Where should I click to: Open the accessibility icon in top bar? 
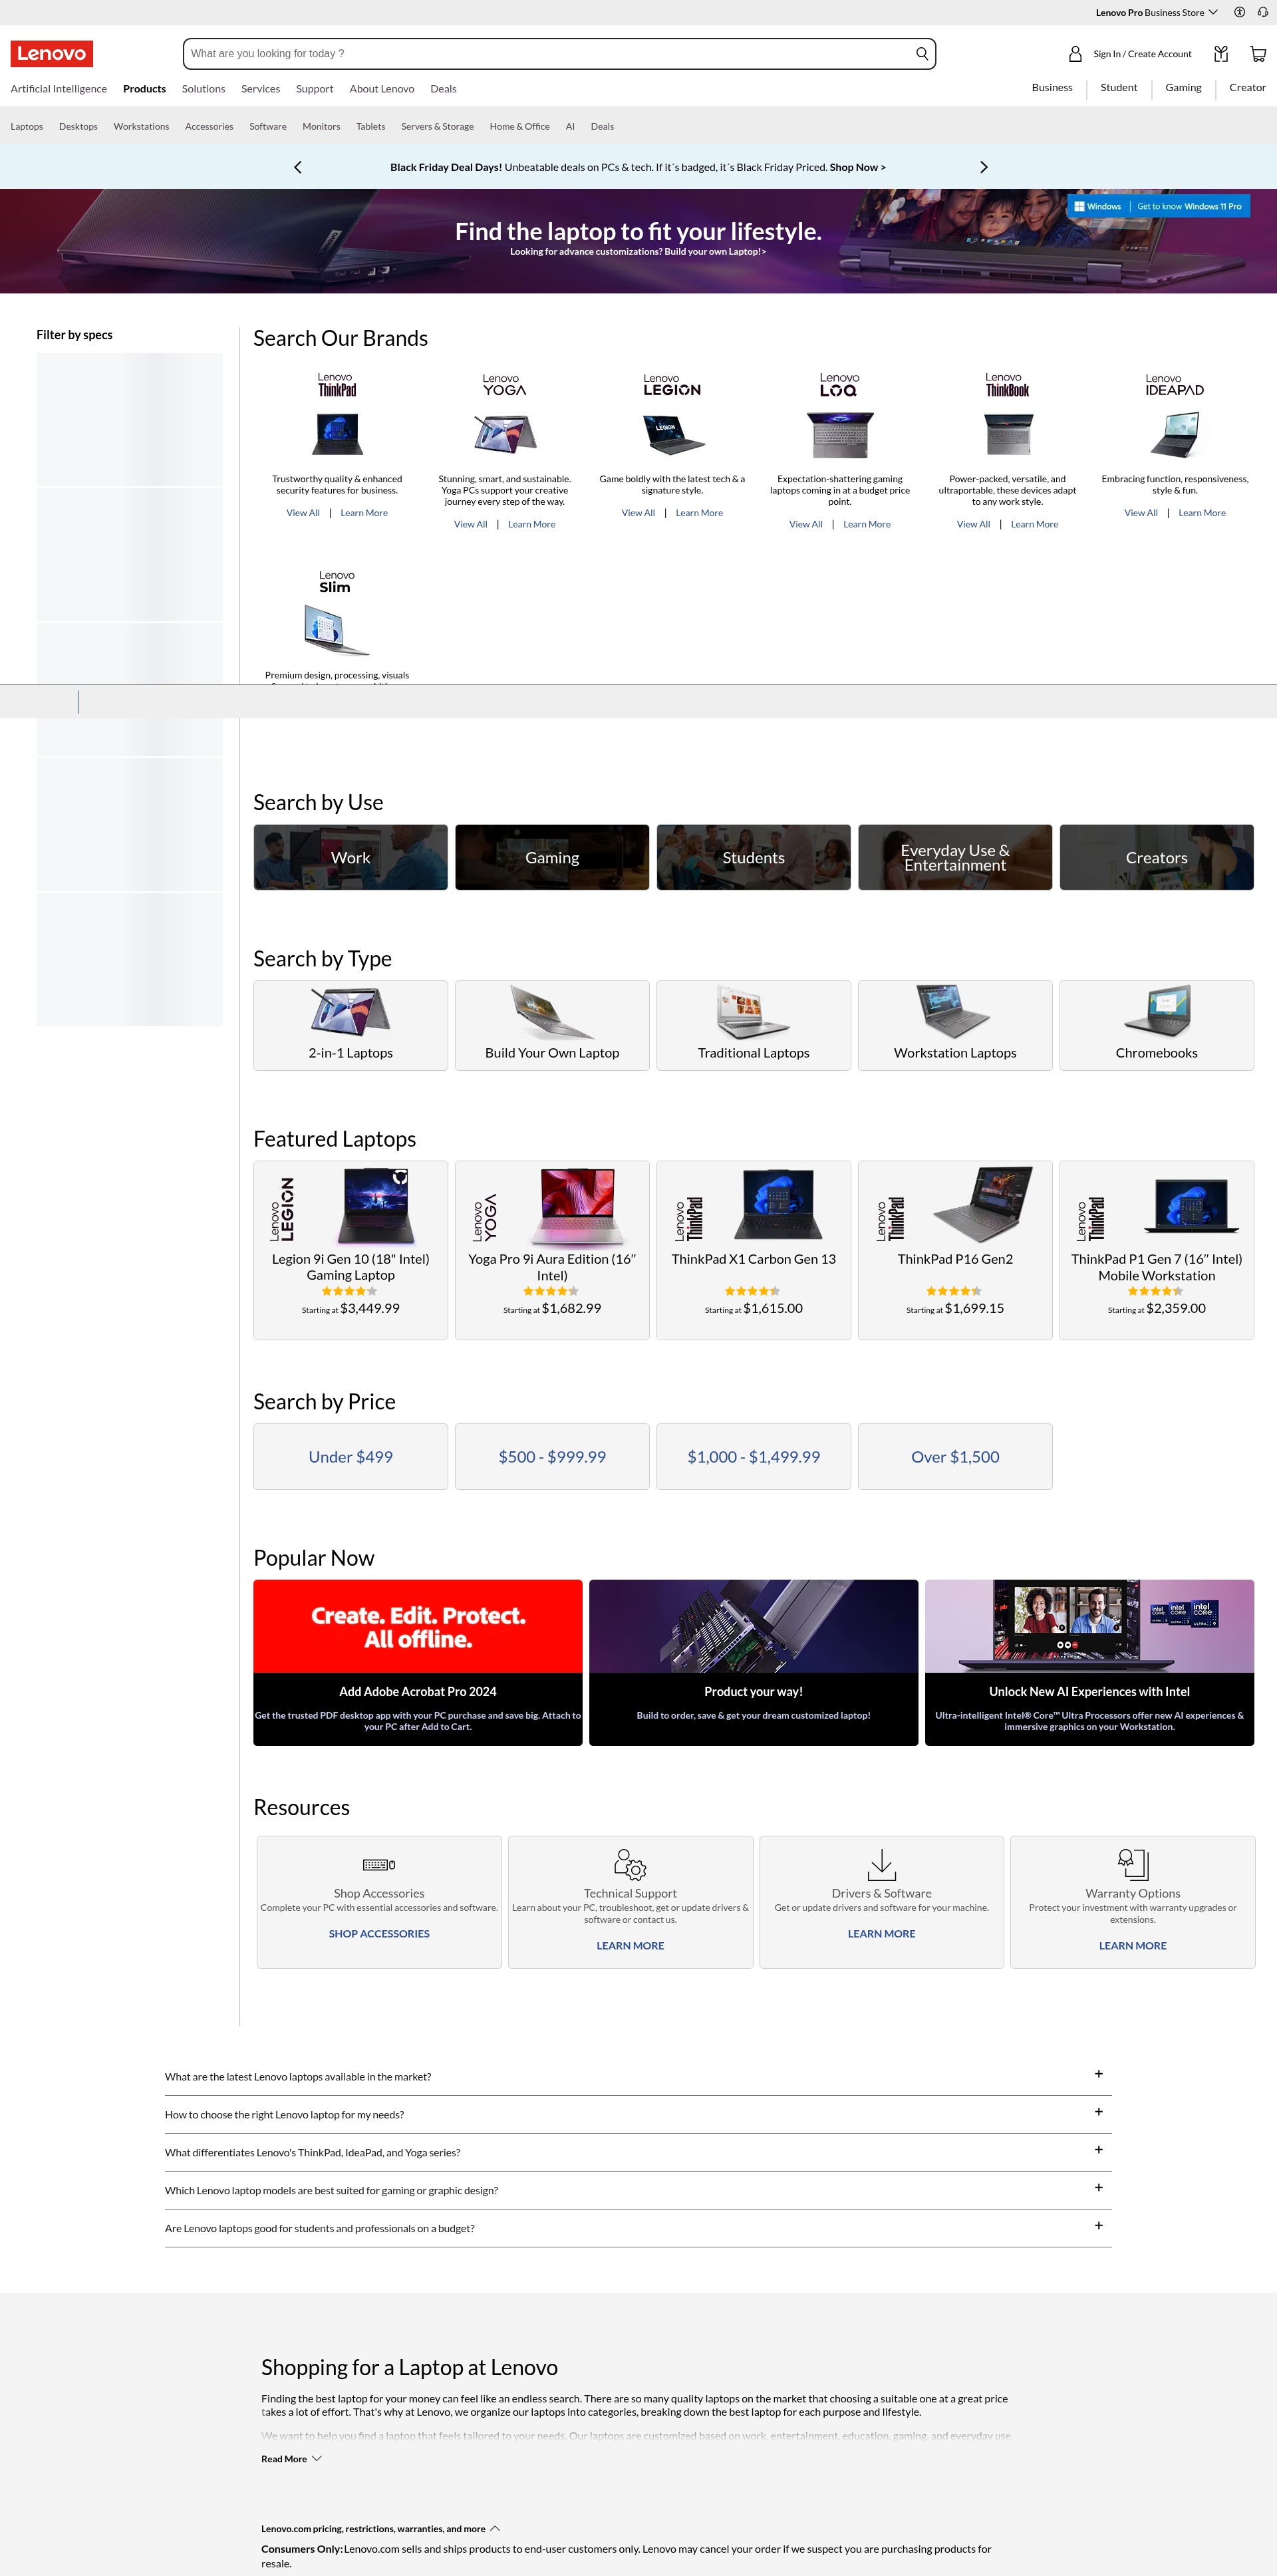1239,12
